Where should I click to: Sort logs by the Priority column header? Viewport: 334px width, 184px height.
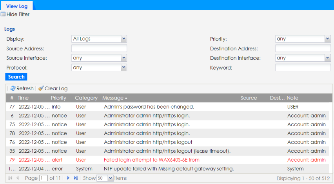tap(58, 98)
